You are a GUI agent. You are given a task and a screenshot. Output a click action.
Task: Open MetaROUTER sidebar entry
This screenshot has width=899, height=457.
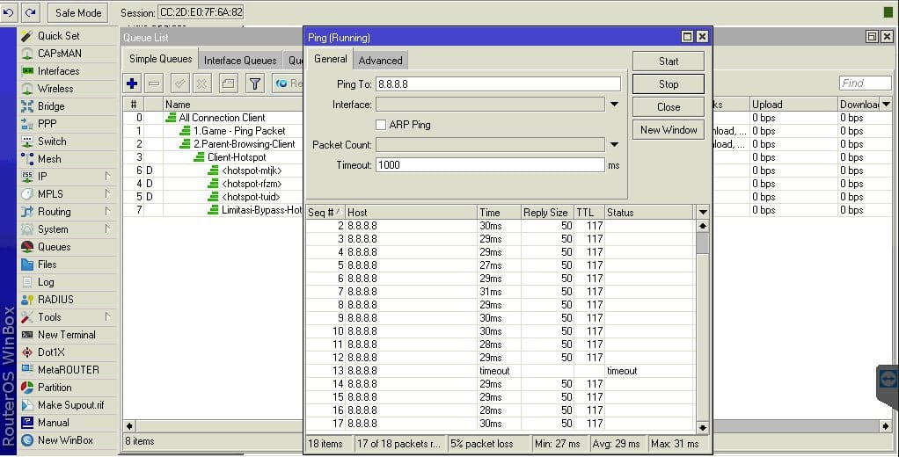point(69,370)
